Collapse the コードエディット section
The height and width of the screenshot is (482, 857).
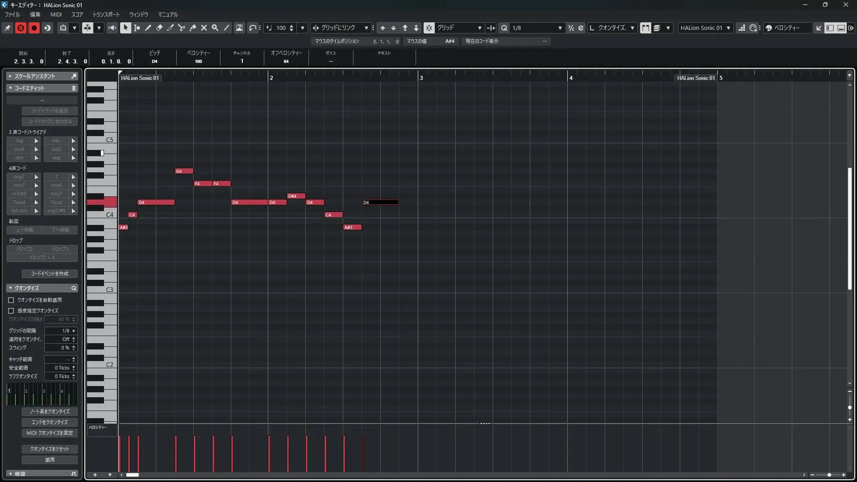[10, 88]
